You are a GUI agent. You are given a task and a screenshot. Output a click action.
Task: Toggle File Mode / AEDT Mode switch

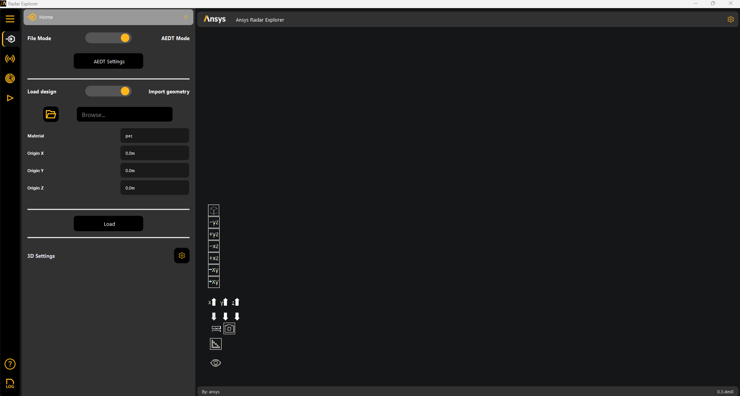pos(108,38)
